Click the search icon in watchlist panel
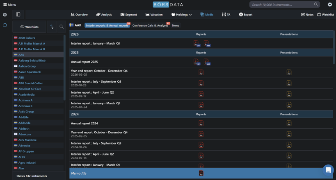Image resolution: width=336 pixels, height=180 pixels. coord(62,27)
